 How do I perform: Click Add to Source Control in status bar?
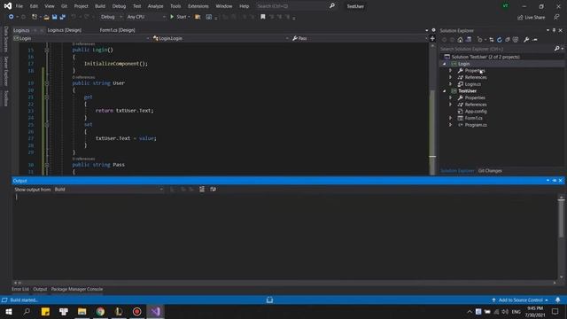click(520, 300)
